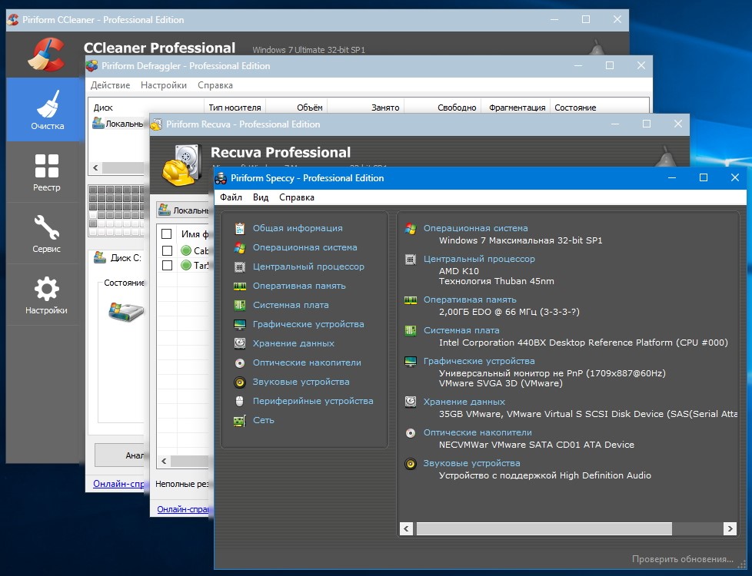
Task: Open the Вид menu in Speccy
Action: (261, 197)
